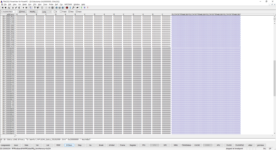Click the address field C:0x20007BC0

pyautogui.click(x=8, y=12)
